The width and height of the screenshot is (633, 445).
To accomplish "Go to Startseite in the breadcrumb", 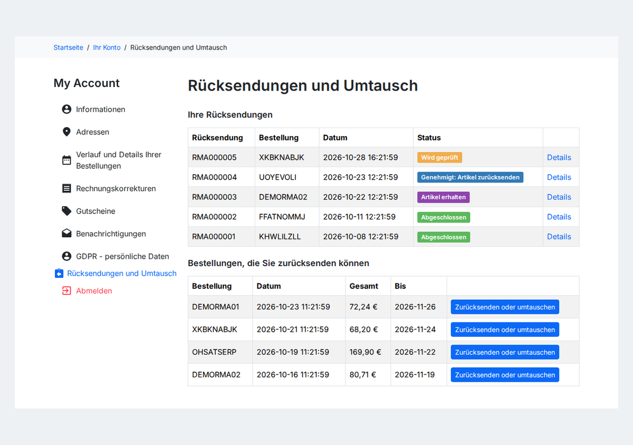I will coord(69,47).
